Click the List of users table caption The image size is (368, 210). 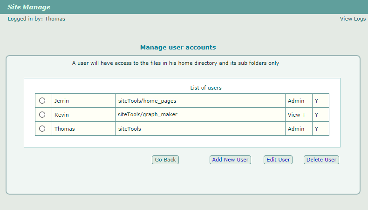(206, 88)
